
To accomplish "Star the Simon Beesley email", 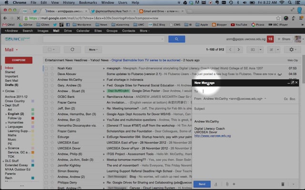I will pos(52,171).
